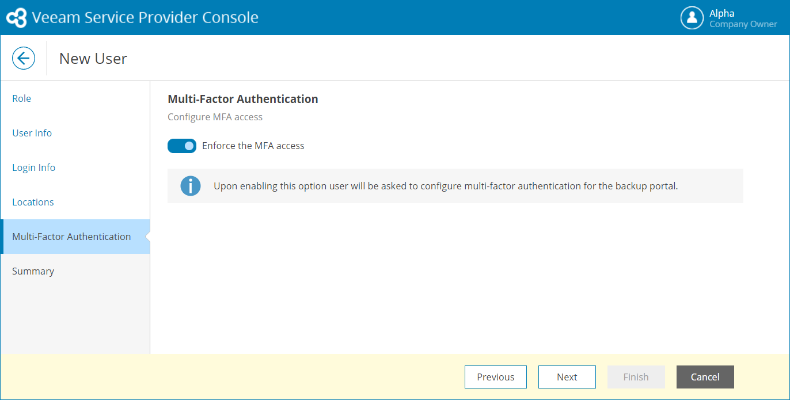Open the Alpha account menu
The width and height of the screenshot is (790, 400).
click(x=721, y=13)
